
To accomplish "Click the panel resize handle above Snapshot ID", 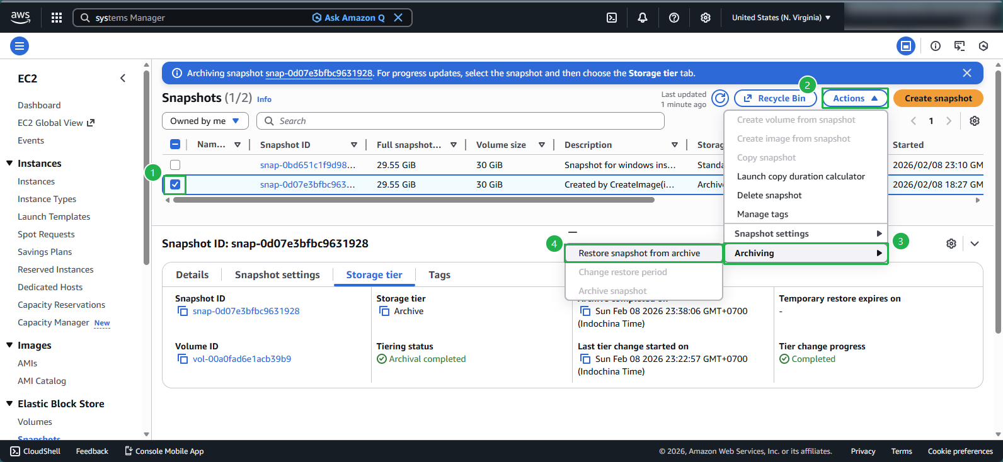I will coord(573,232).
